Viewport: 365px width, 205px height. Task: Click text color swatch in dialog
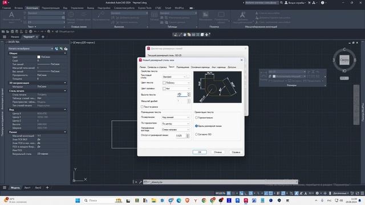164,83
